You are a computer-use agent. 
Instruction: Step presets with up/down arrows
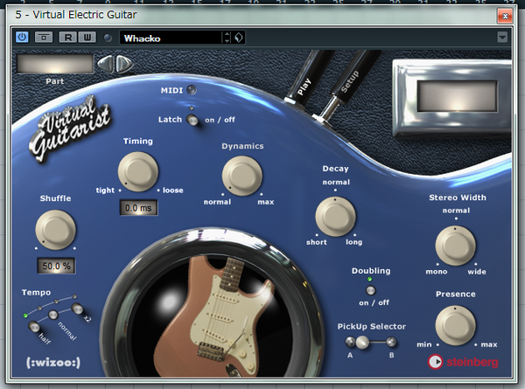click(x=227, y=38)
